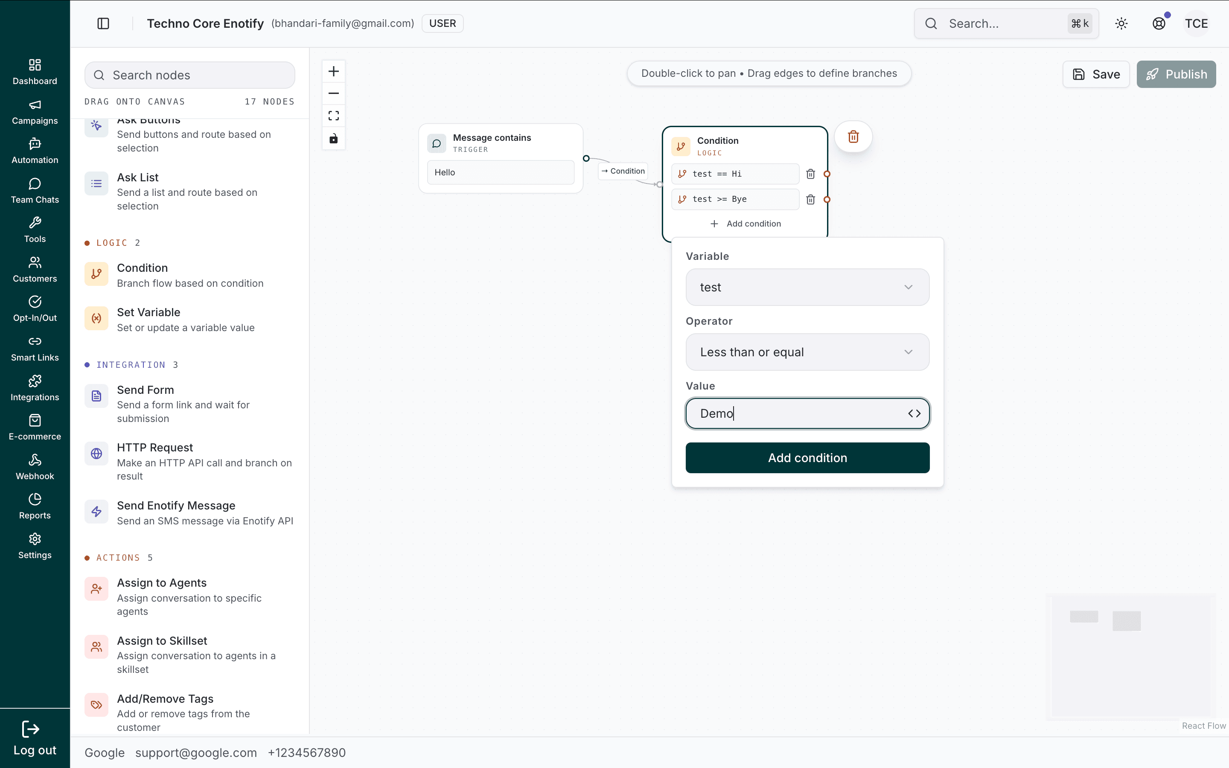This screenshot has height=768, width=1229.
Task: Open Tools in sidebar
Action: pos(35,230)
